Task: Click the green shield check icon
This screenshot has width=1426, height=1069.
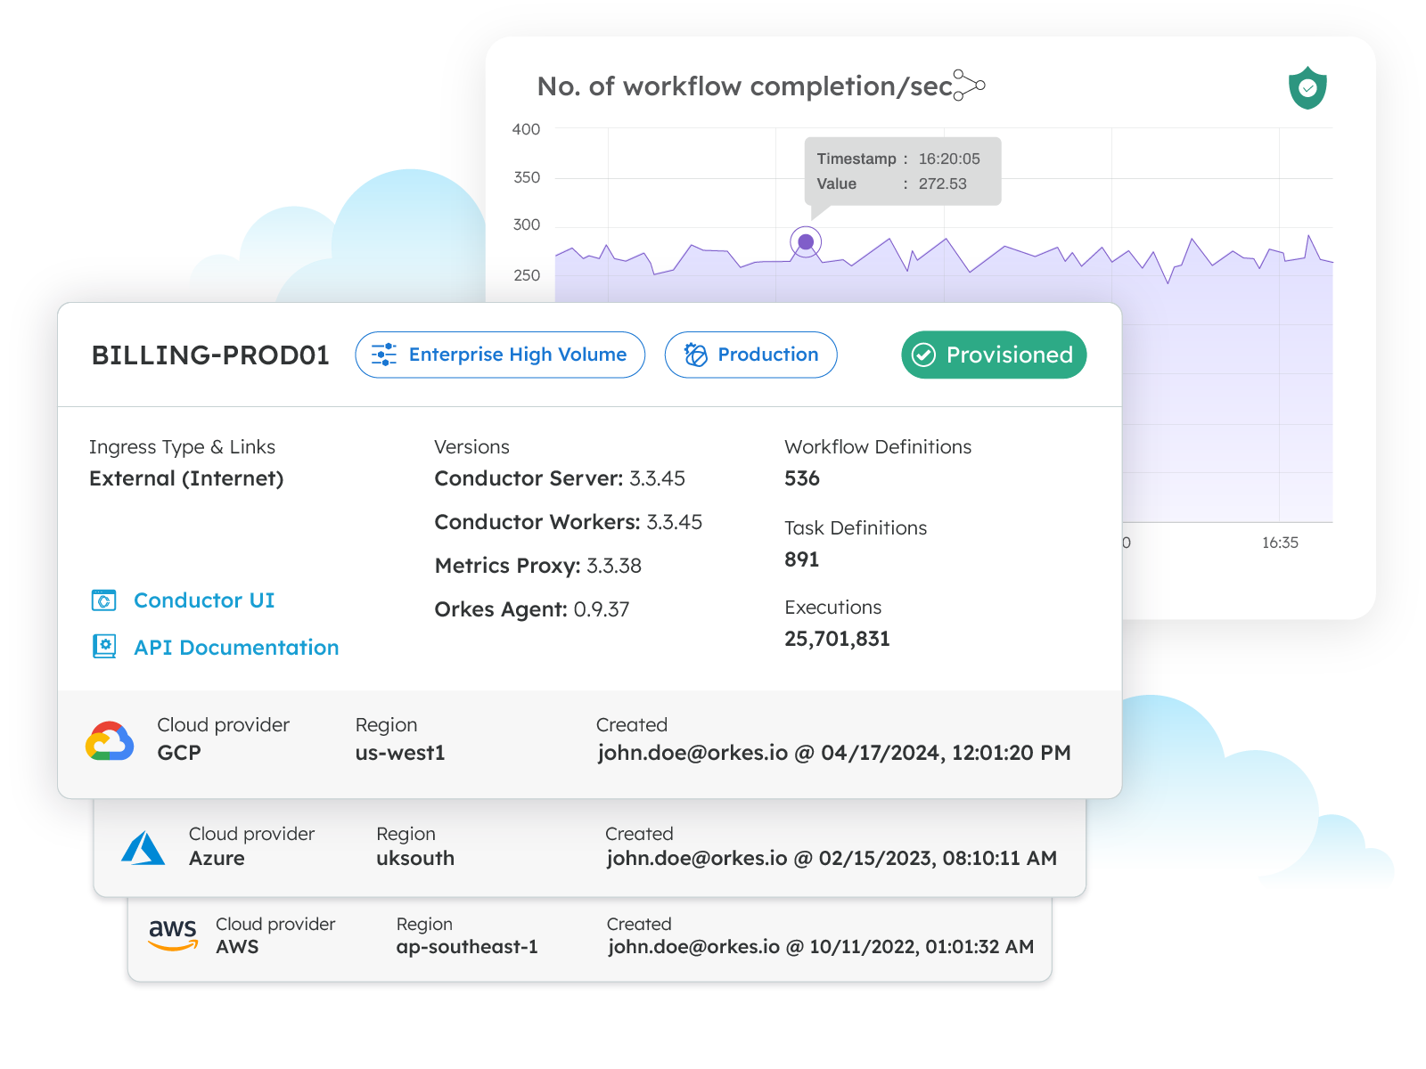Action: coord(1307,88)
